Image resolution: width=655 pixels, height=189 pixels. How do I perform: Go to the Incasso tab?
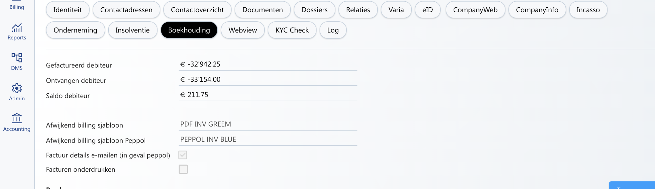pyautogui.click(x=588, y=10)
